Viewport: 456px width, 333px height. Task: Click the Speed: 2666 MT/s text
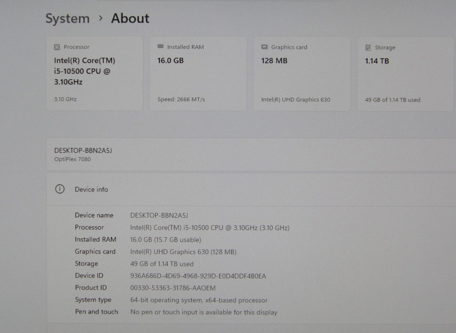click(181, 99)
